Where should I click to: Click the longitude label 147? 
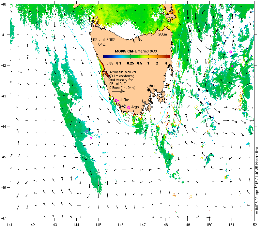143,225
